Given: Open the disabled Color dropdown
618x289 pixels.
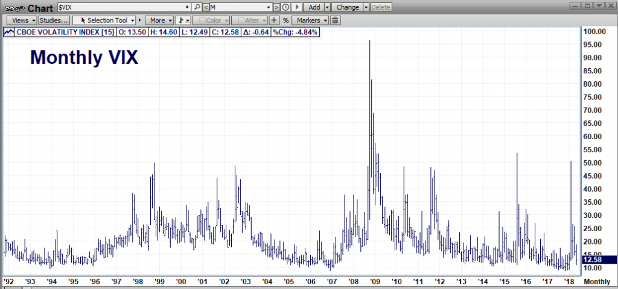Looking at the screenshot, I should pos(211,20).
